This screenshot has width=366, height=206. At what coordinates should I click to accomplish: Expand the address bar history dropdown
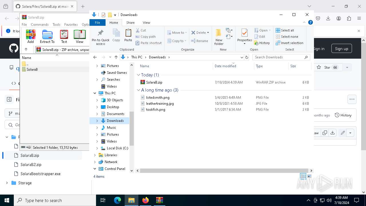[x=242, y=57]
